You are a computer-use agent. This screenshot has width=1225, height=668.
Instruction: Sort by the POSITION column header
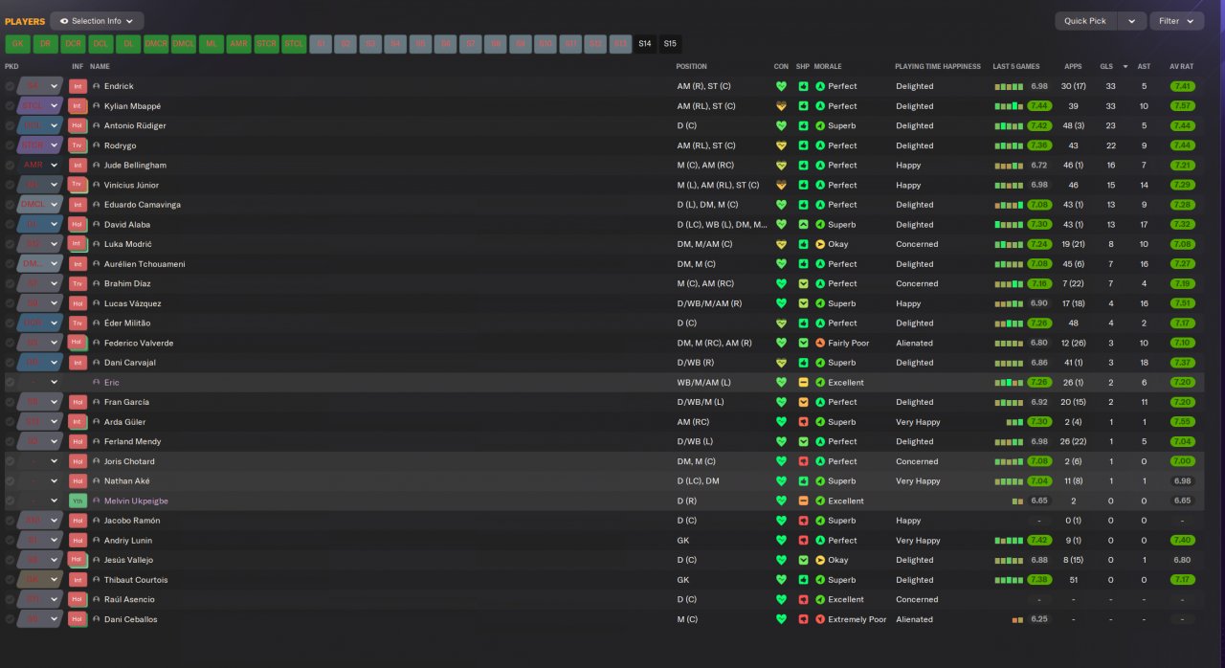click(691, 66)
